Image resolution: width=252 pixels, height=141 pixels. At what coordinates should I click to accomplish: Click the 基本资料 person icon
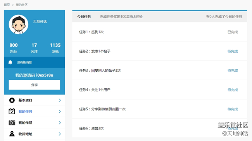coord(12,100)
